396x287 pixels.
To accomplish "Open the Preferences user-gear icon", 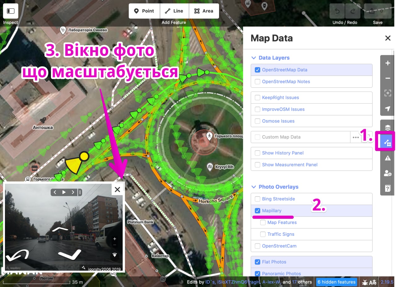I will click(x=388, y=173).
